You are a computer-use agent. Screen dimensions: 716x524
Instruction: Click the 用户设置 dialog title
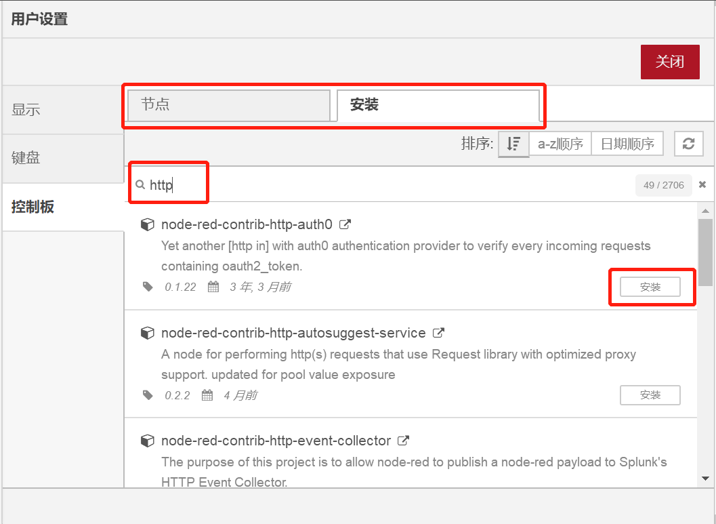[40, 19]
